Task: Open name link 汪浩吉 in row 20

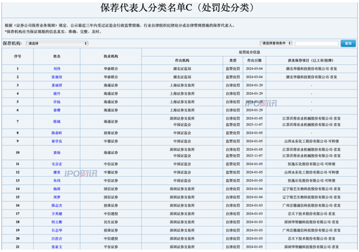Action: click(57, 238)
